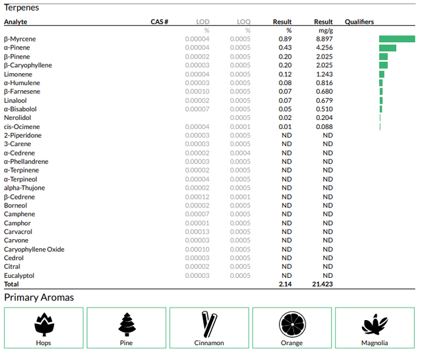
Task: Click the Cinnamon sticks aroma icon
Action: coord(209,324)
